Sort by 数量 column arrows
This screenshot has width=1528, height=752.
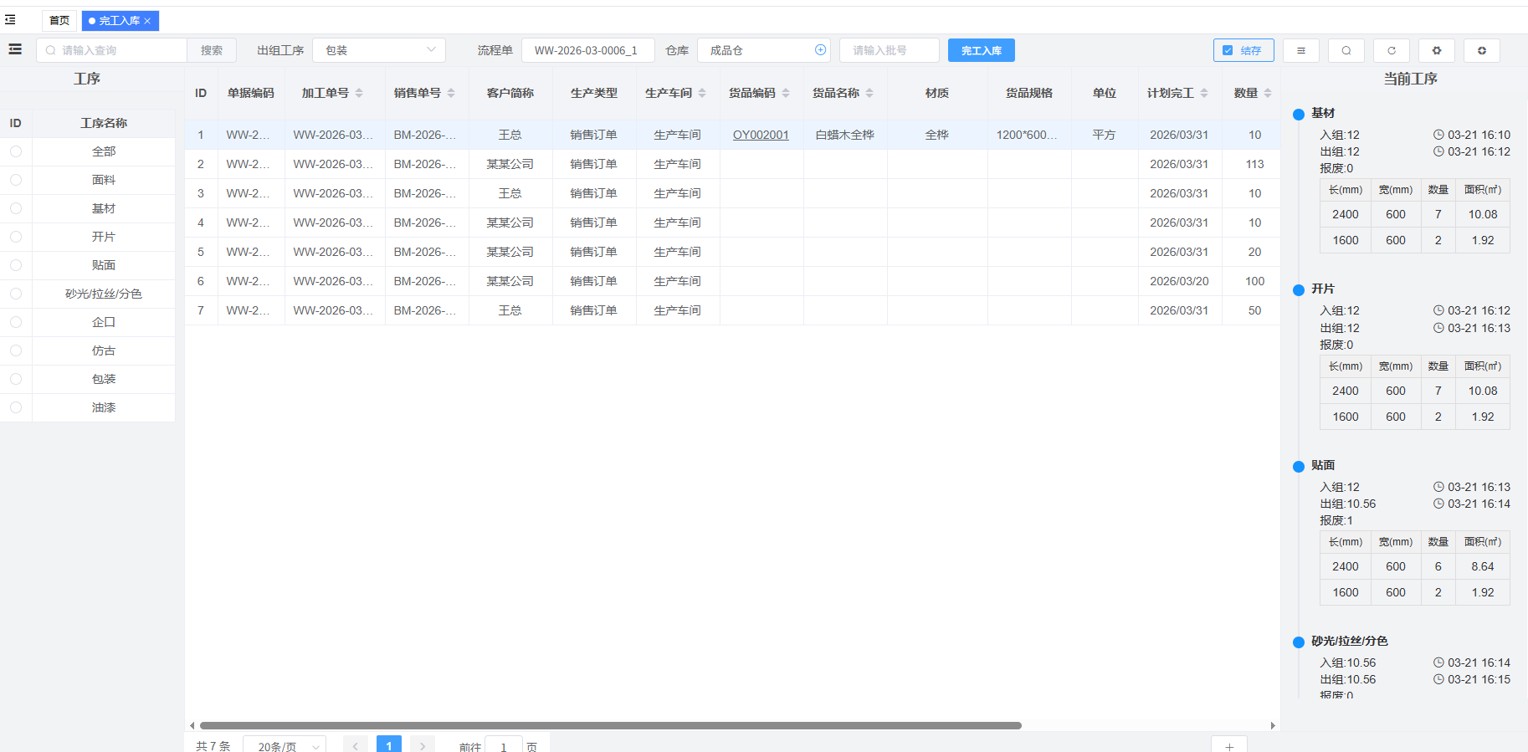(x=1268, y=93)
